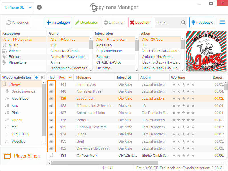Select album A night in the Opera
This screenshot has height=171, width=228.
coord(160,56)
